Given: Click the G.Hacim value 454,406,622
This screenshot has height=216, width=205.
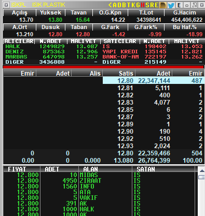Looking at the screenshot, I should pos(187,20).
